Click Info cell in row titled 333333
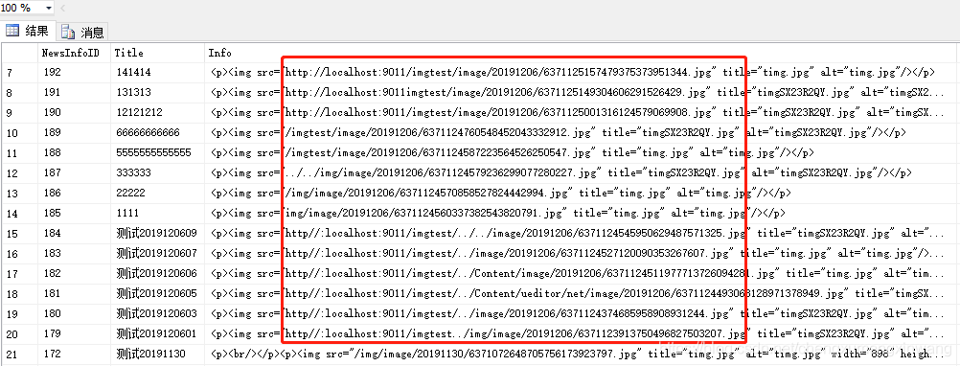 click(582, 173)
